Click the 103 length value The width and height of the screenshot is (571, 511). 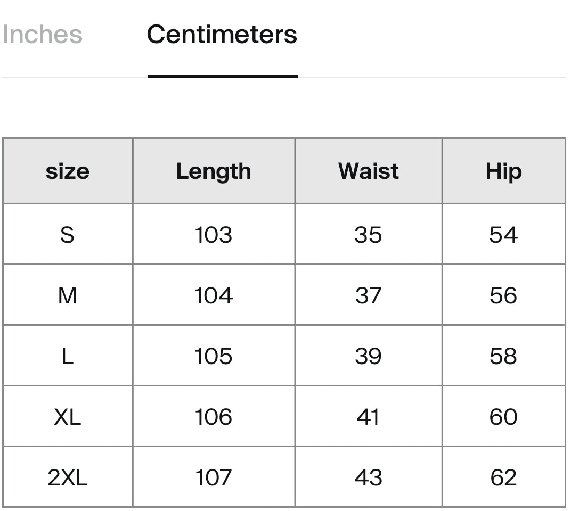[x=214, y=235]
